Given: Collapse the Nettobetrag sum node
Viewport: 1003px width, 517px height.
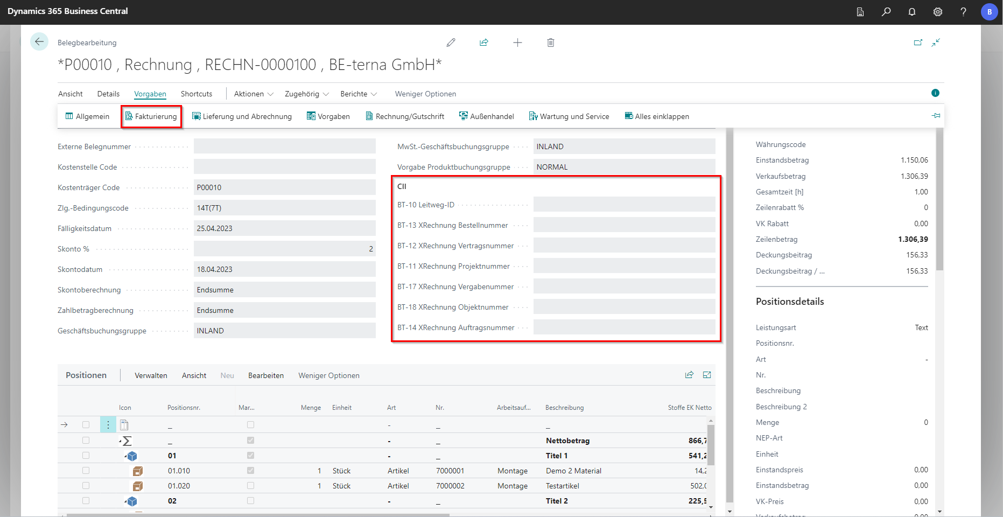Looking at the screenshot, I should 121,441.
